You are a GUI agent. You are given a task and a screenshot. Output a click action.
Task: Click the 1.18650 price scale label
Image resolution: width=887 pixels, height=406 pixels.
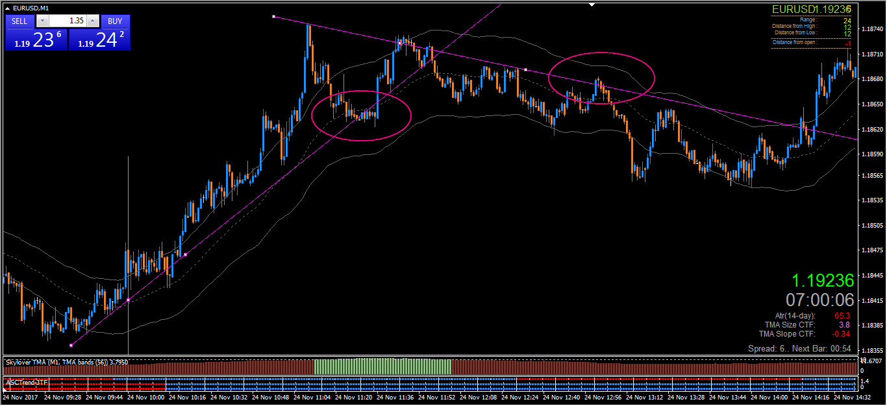click(x=871, y=104)
